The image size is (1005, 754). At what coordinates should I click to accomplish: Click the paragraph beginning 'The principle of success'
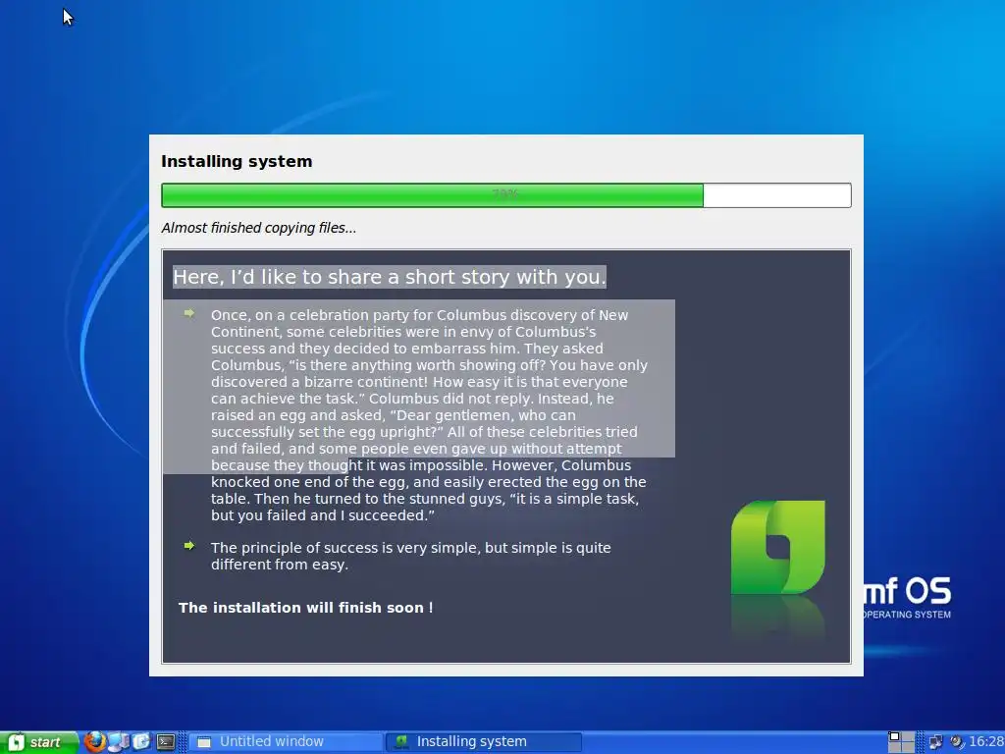tap(411, 556)
